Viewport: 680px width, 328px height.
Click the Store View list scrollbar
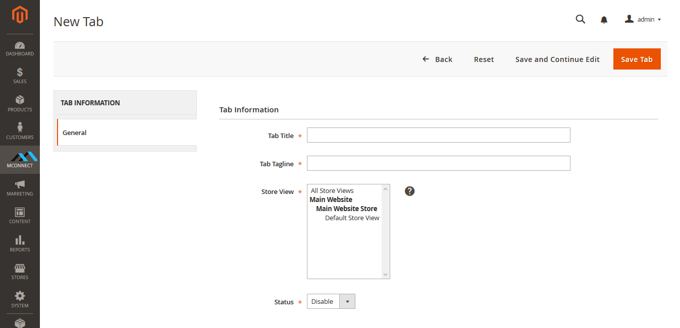point(386,231)
